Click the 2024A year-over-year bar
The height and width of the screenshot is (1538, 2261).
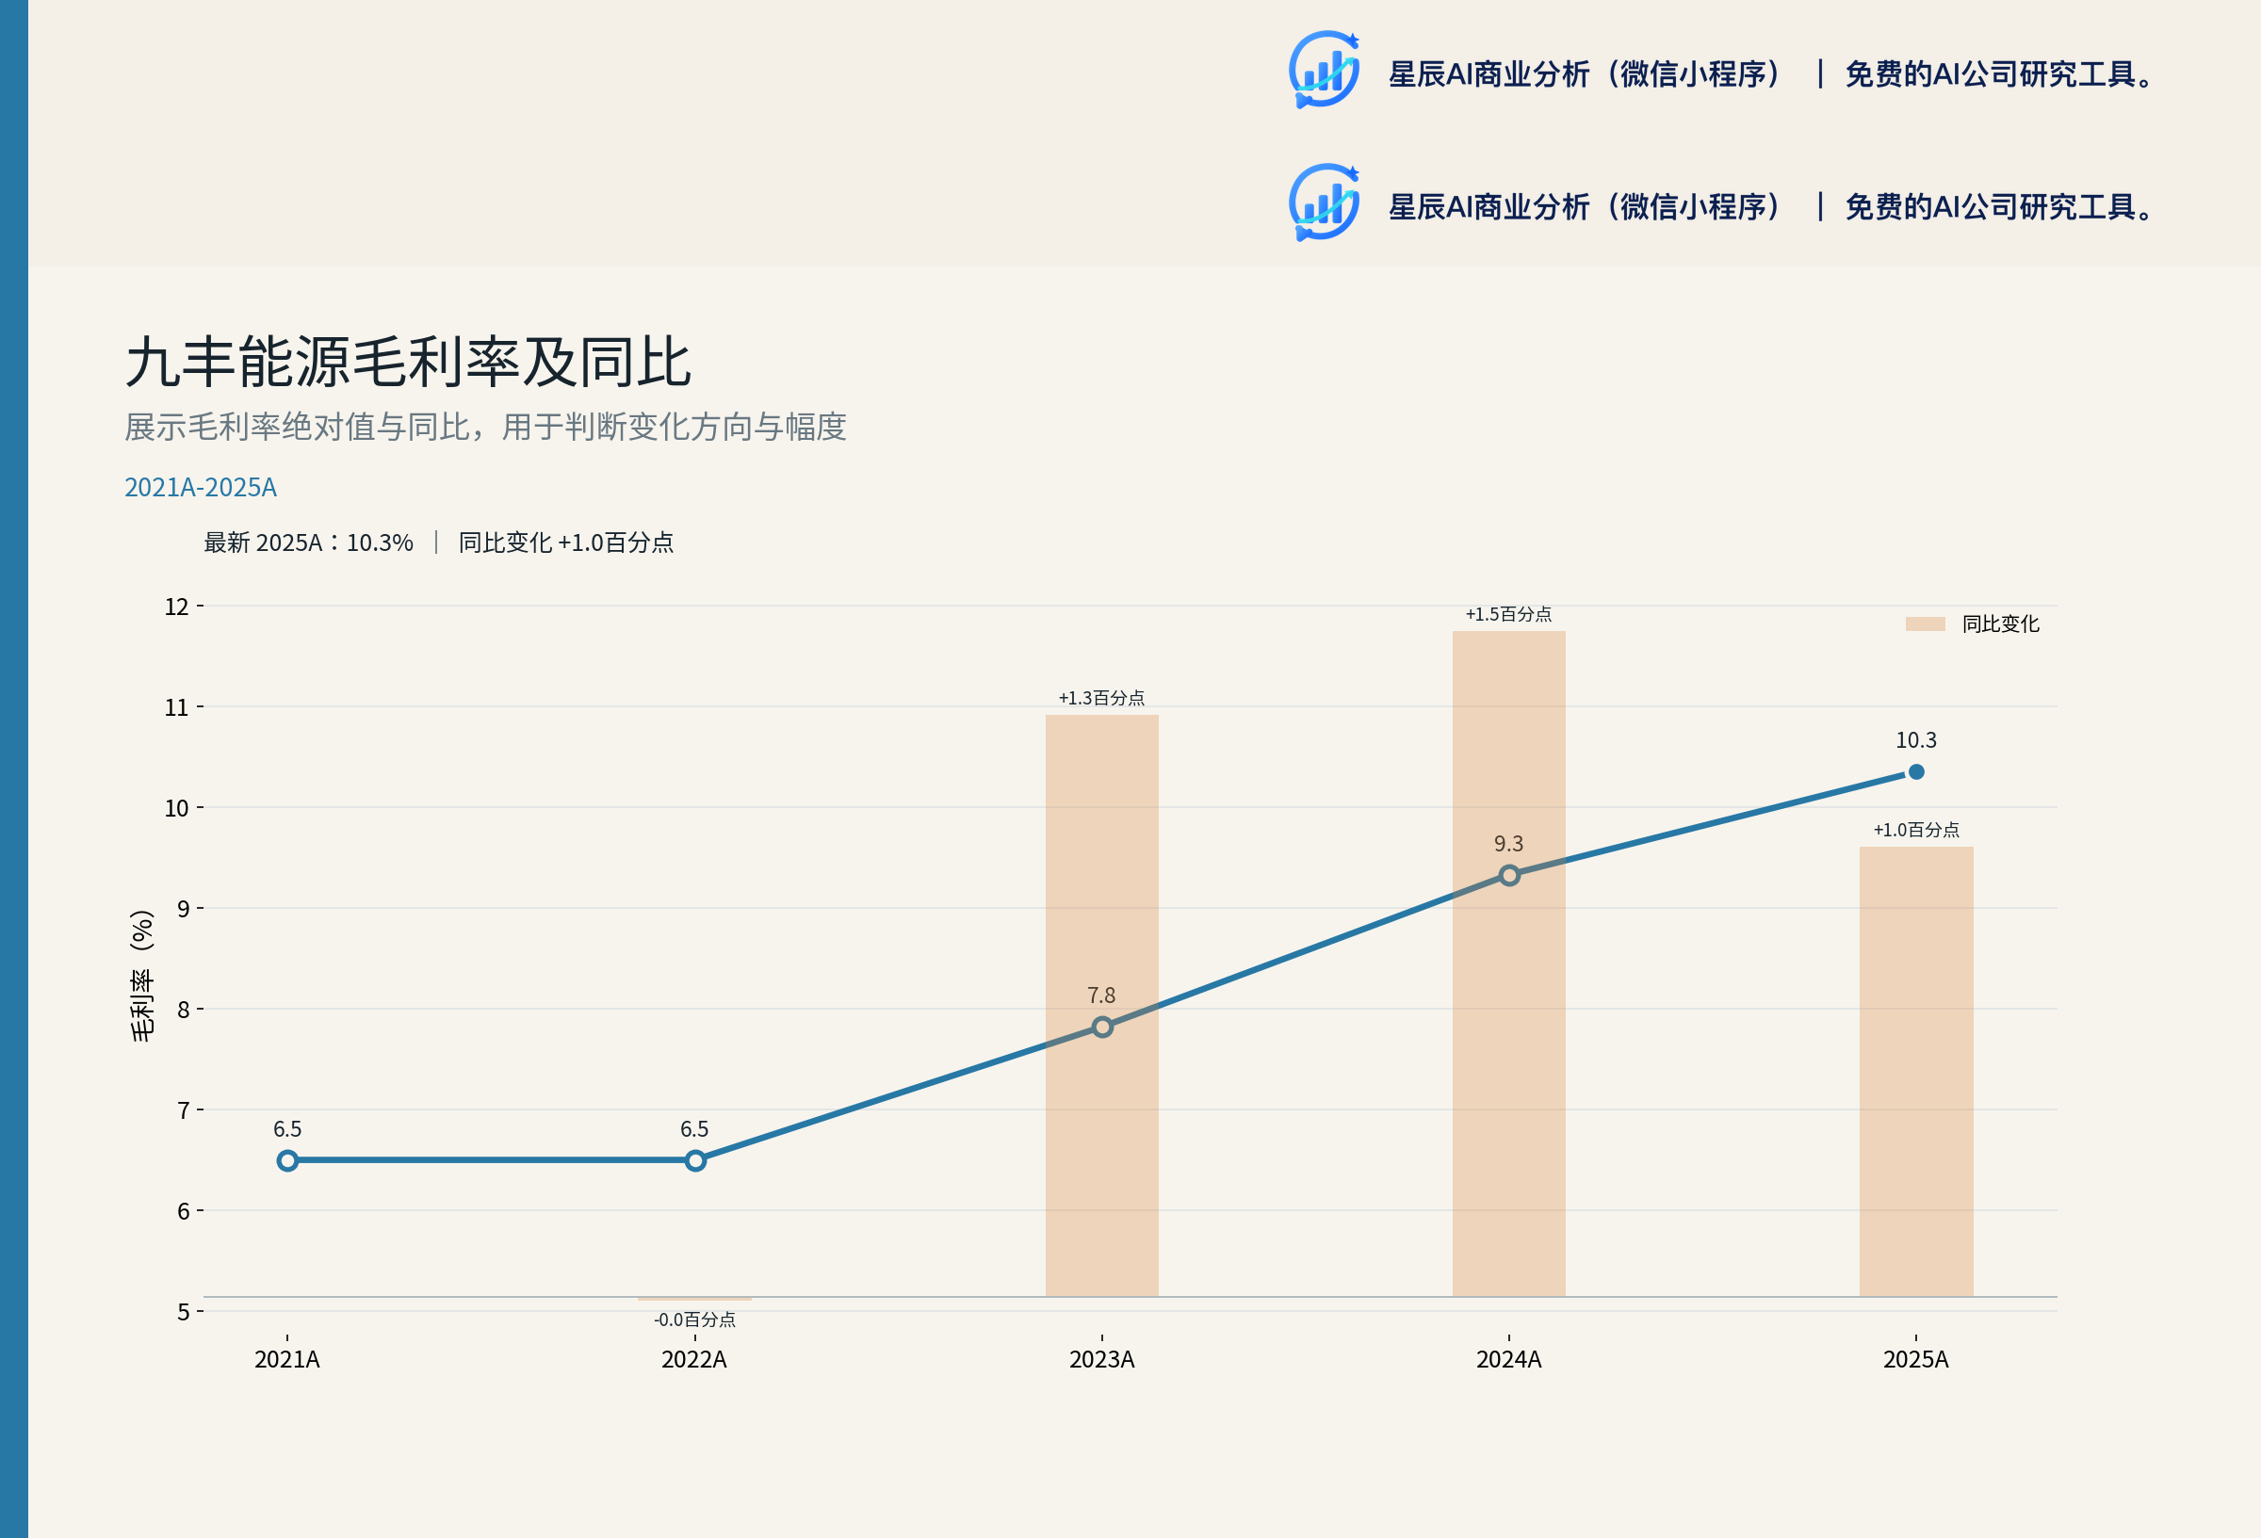(x=1509, y=963)
